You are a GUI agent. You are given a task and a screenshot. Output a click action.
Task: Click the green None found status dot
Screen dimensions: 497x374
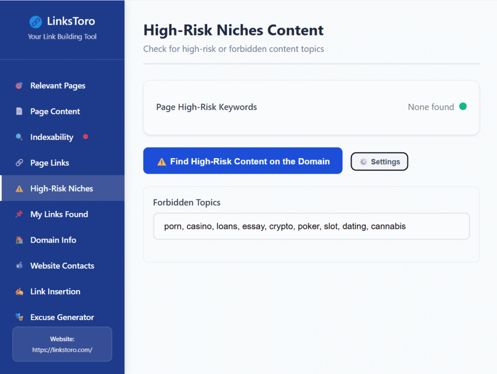tap(463, 107)
